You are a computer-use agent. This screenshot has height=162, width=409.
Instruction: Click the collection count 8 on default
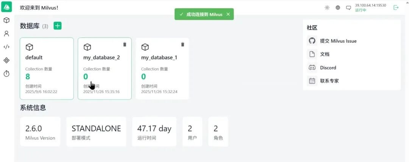coord(28,77)
